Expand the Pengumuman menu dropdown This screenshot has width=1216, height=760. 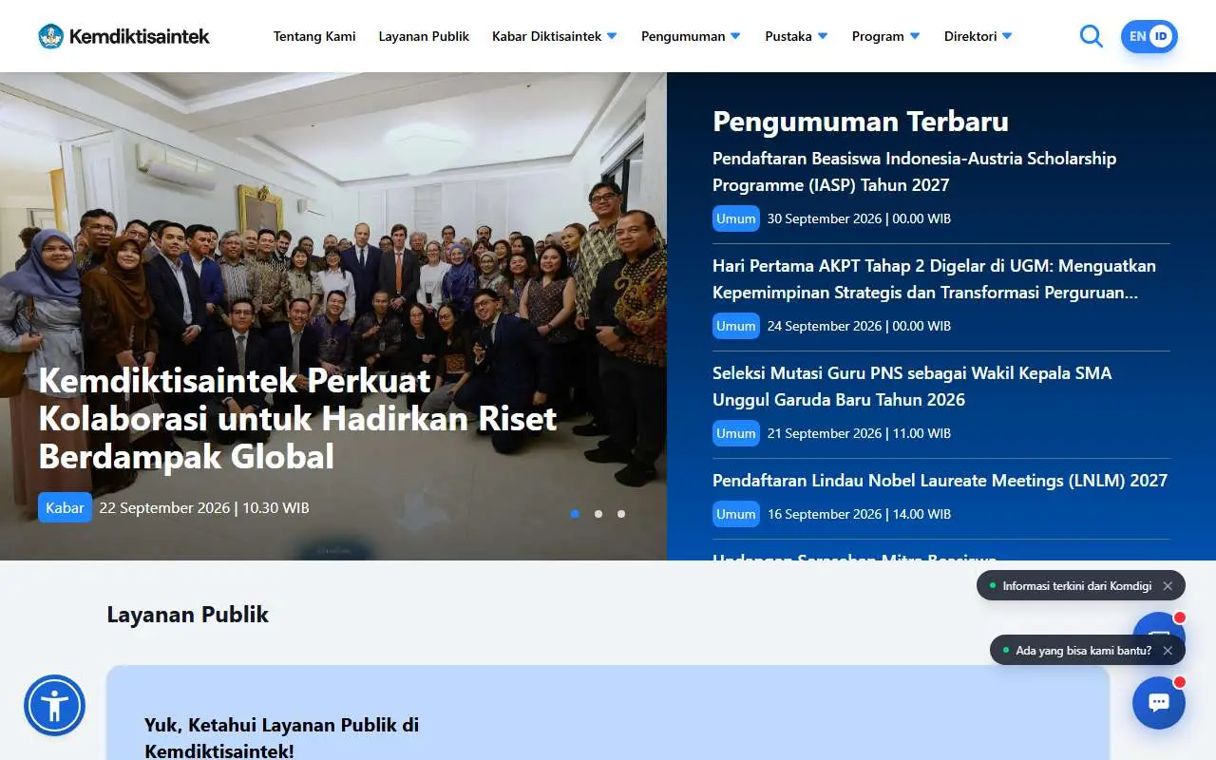(x=691, y=36)
